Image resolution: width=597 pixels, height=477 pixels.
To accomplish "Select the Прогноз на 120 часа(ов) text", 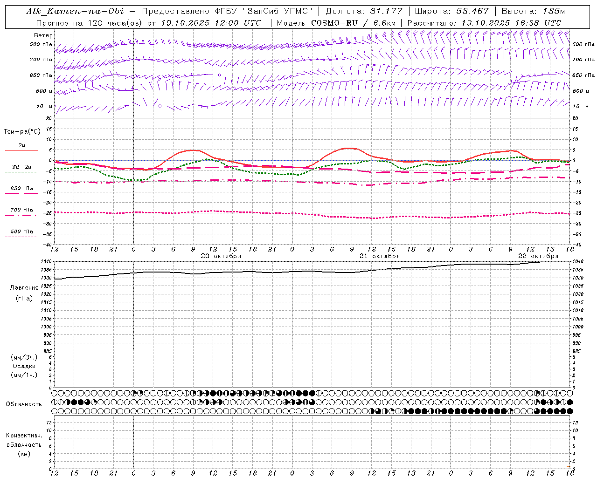I will (90, 23).
